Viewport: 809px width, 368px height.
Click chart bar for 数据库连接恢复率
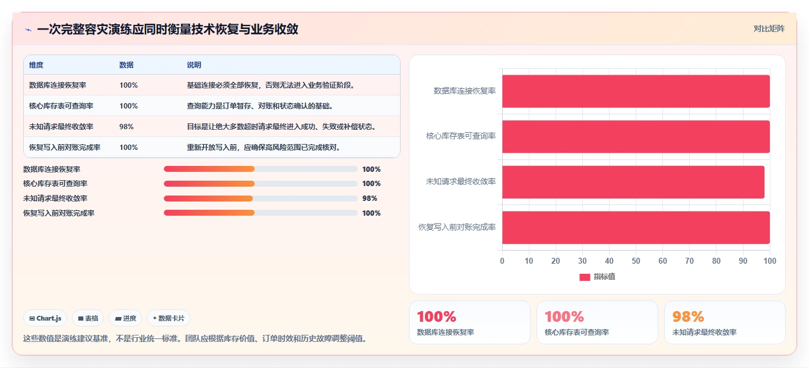tap(636, 91)
